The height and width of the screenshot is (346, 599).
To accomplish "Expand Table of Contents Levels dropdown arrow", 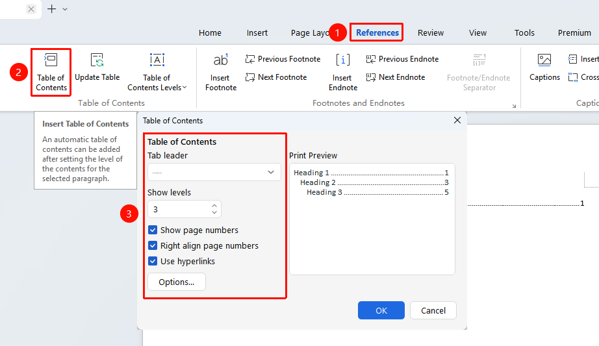I will 185,88.
